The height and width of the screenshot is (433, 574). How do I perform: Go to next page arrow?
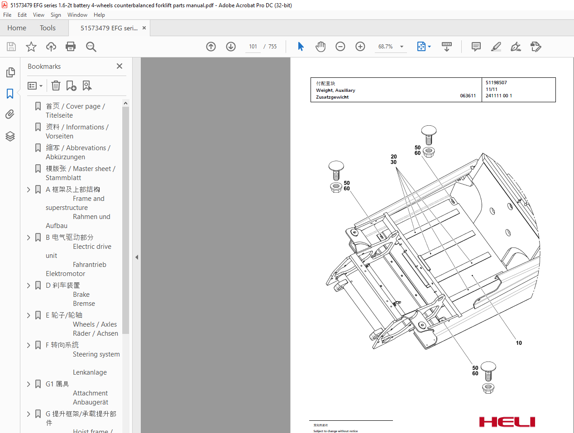[x=231, y=47]
